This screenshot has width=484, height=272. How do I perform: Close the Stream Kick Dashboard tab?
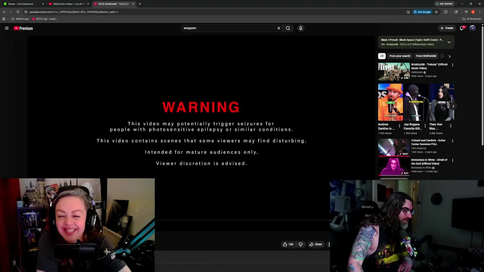(x=43, y=4)
